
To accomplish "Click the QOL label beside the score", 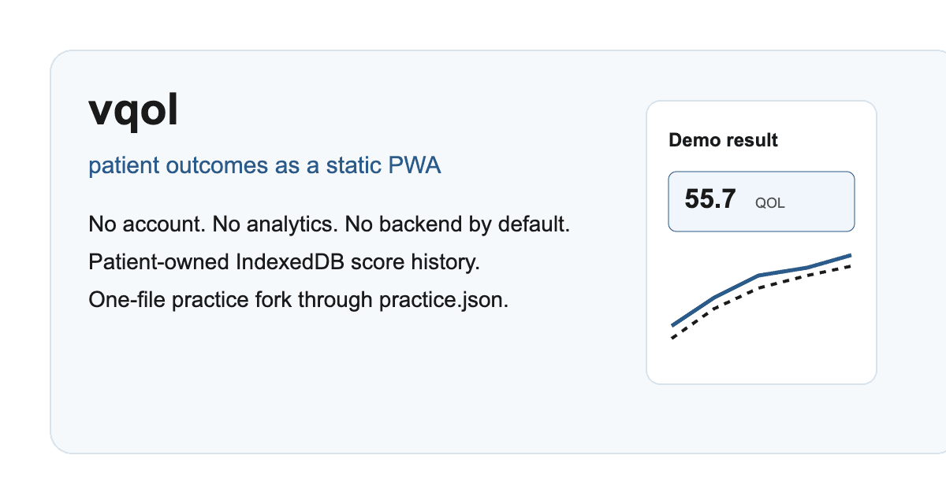I will point(770,202).
